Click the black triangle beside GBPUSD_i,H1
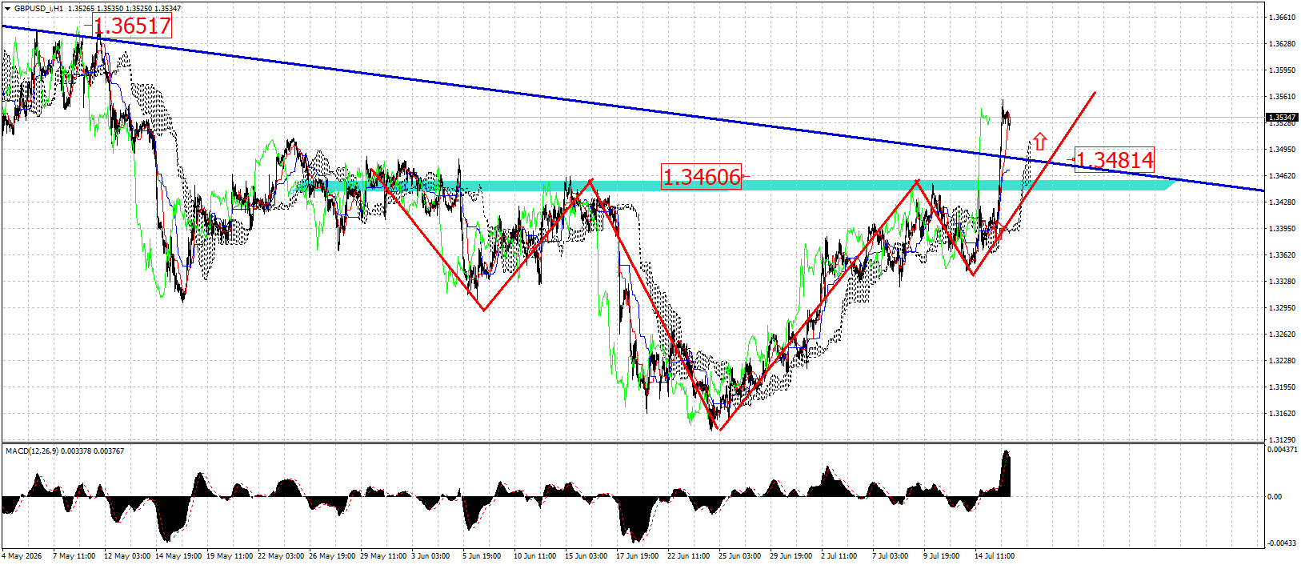The width and height of the screenshot is (1301, 565). coord(8,9)
